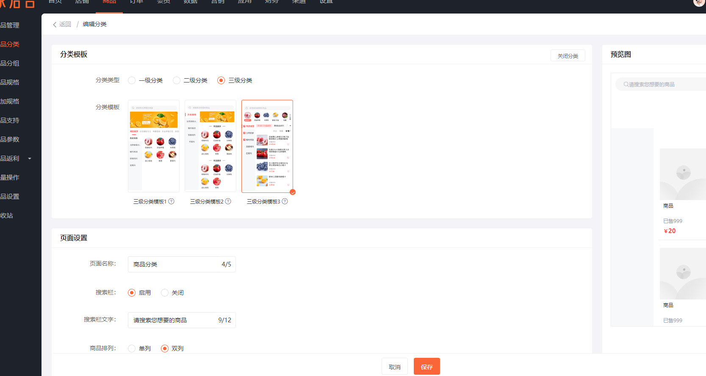Click help icon beside 三级分类模板2
Viewport: 706px width, 376px height.
pyautogui.click(x=228, y=201)
